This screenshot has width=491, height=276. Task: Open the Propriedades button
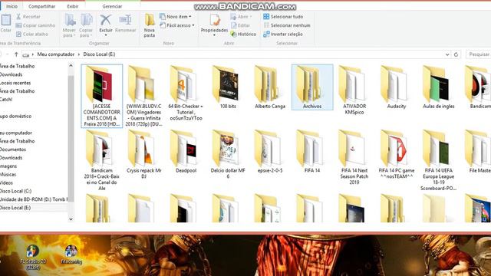[214, 25]
